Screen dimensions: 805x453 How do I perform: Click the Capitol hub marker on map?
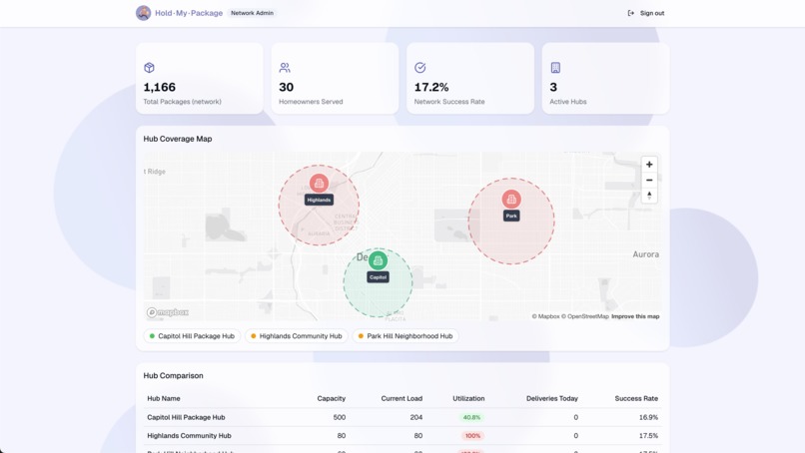(x=378, y=260)
